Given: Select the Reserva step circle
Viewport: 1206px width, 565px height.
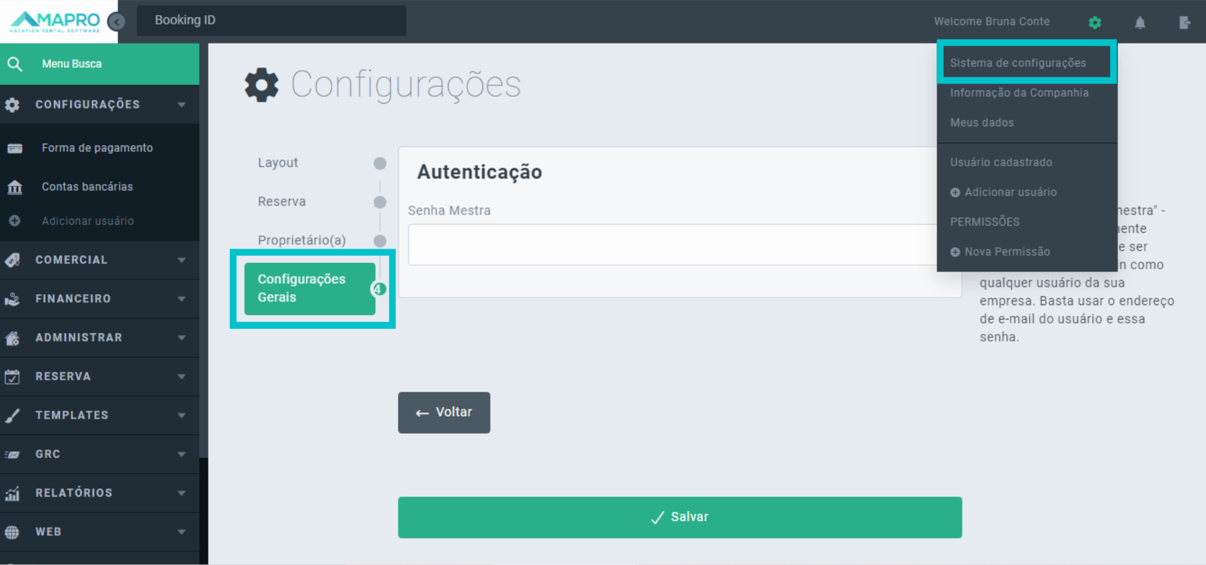Looking at the screenshot, I should pos(380,202).
